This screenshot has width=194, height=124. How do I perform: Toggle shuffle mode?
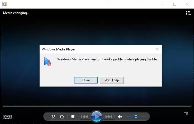click(53, 117)
